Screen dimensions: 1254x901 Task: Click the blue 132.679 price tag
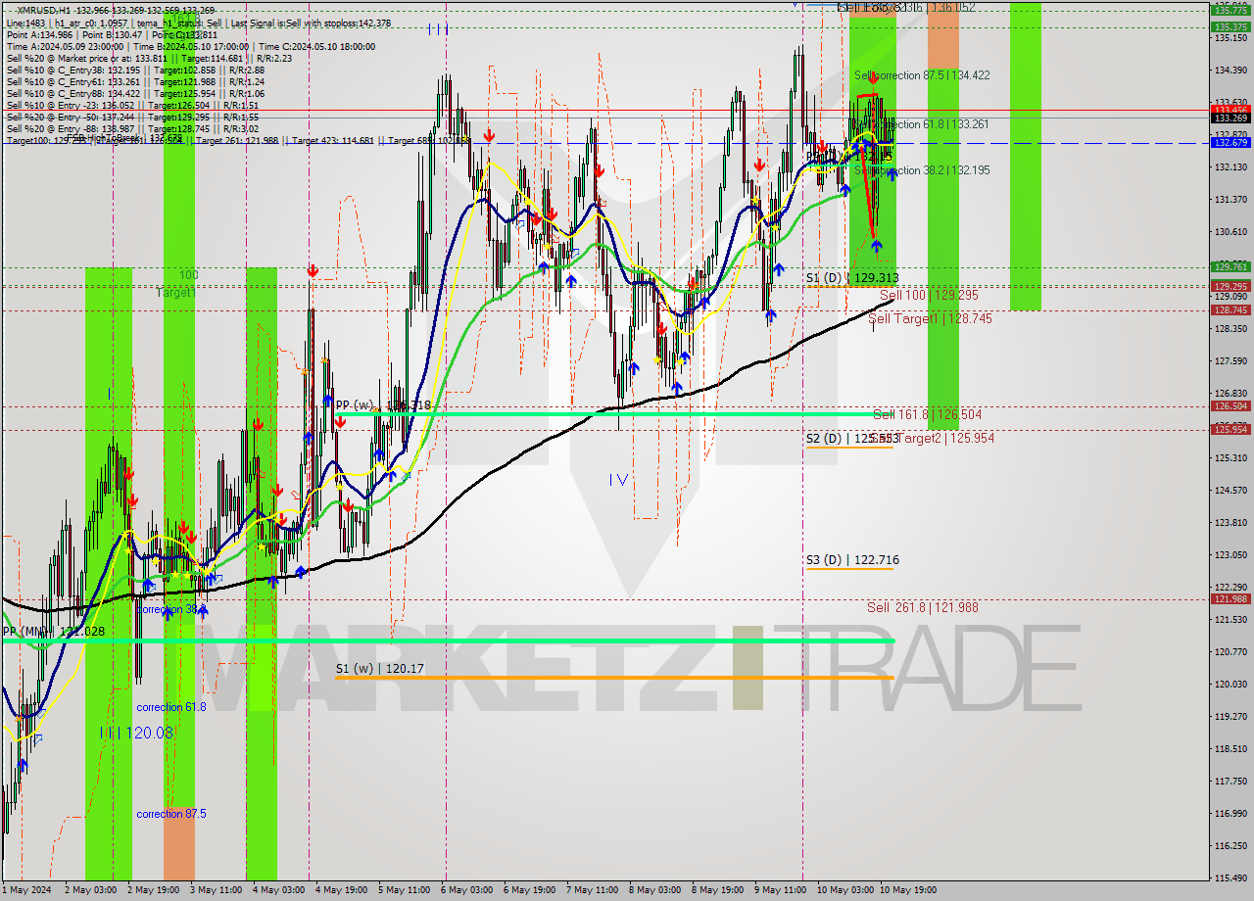click(1230, 142)
